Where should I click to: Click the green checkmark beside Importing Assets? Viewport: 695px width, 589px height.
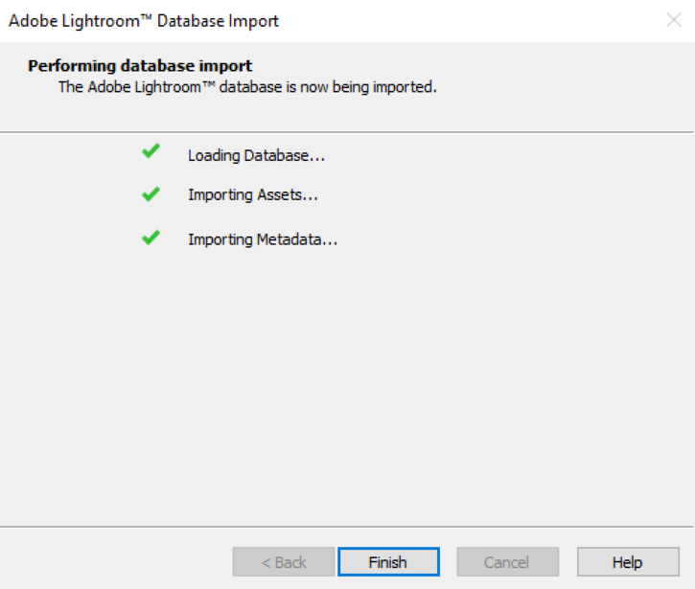pos(151,193)
